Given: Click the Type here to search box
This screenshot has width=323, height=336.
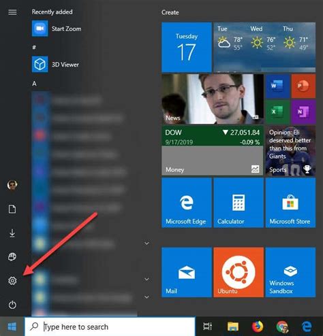Looking at the screenshot, I should tap(110, 326).
